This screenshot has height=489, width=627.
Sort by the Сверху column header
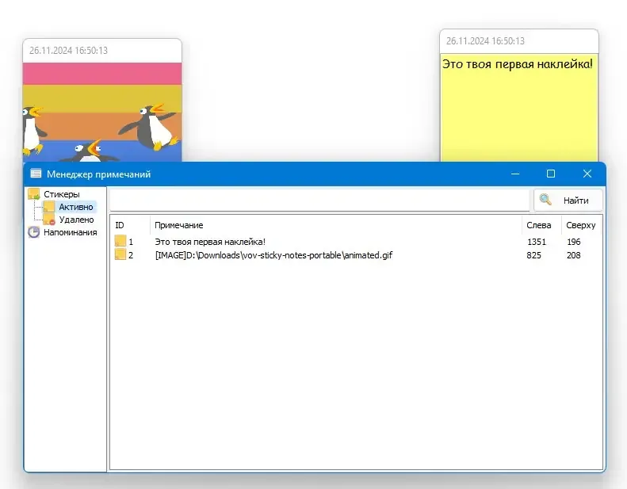tap(581, 225)
